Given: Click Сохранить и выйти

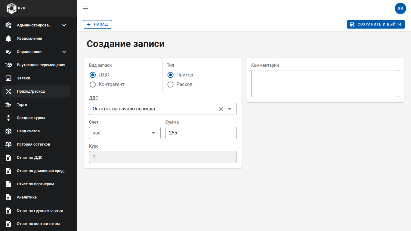Looking at the screenshot, I should point(376,24).
